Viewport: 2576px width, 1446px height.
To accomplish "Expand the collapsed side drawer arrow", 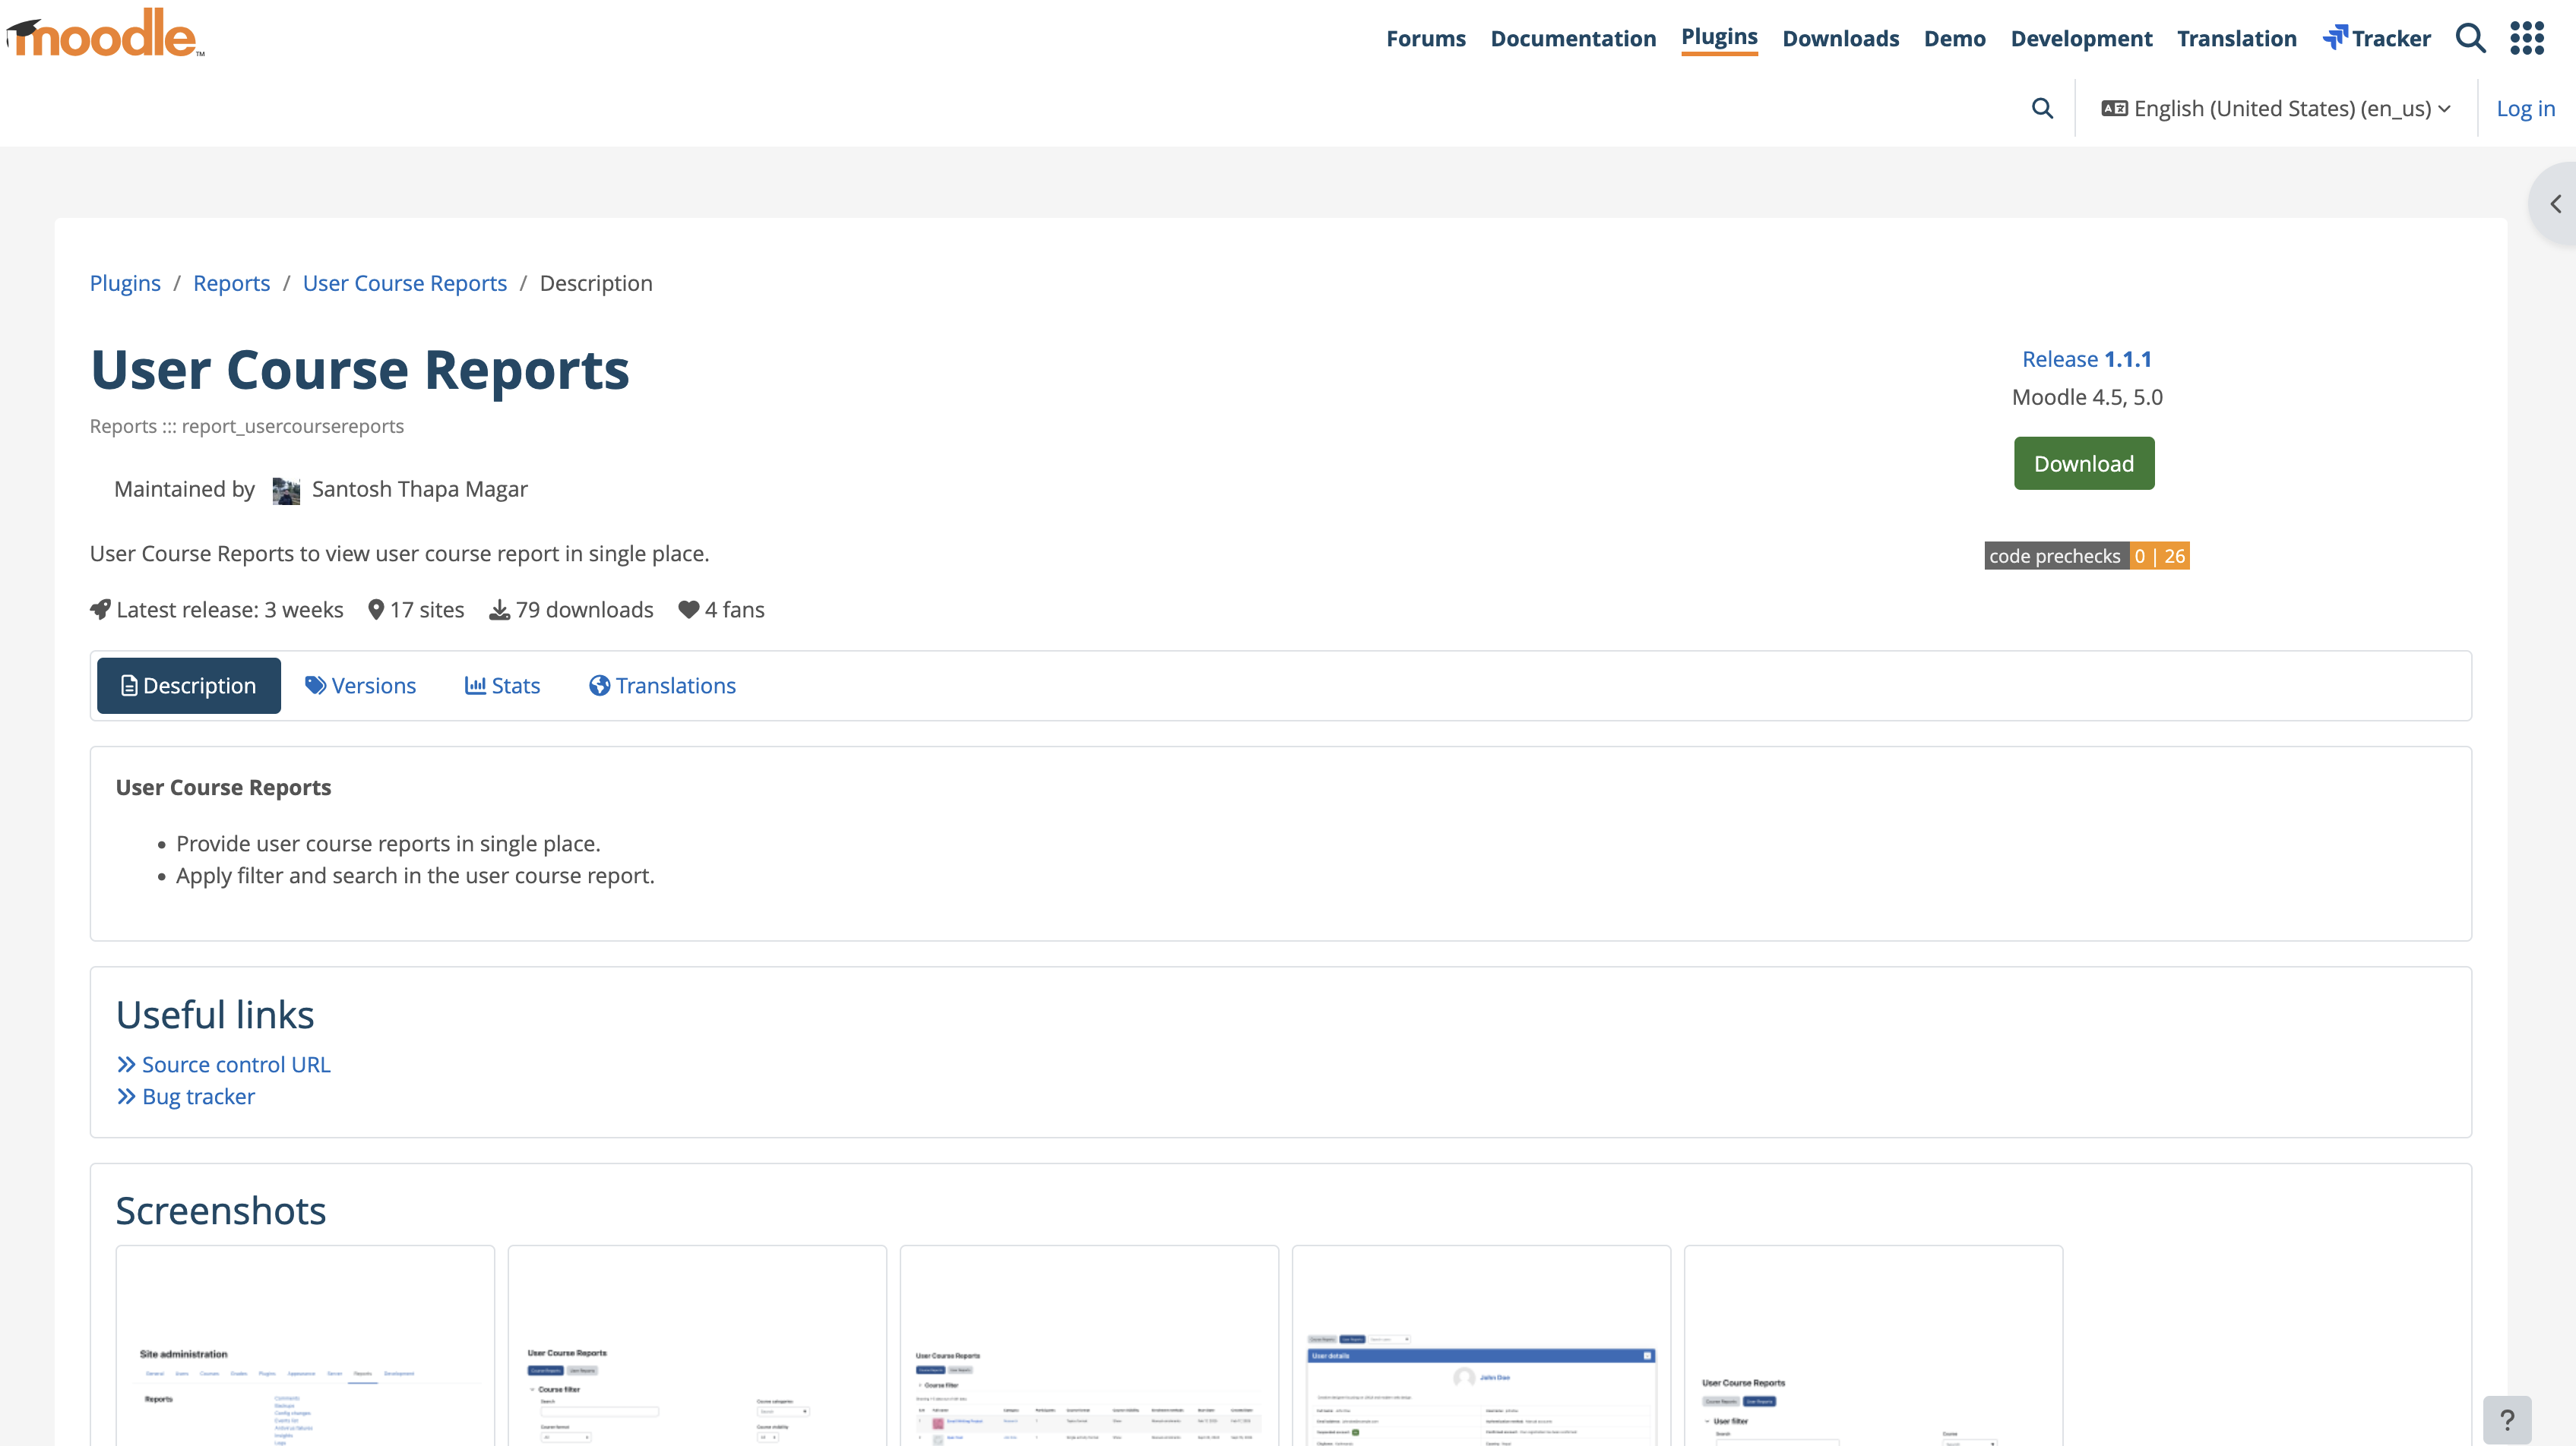I will 2555,204.
